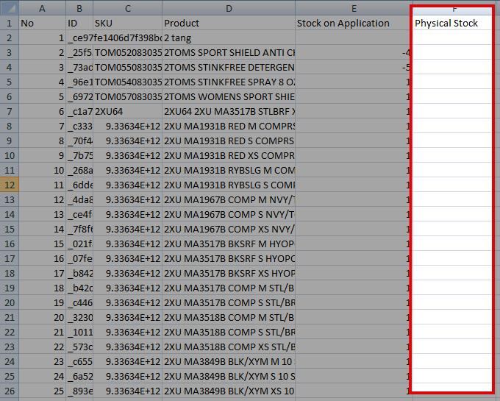This screenshot has height=401, width=500.
Task: Select column C header
Action: click(127, 7)
